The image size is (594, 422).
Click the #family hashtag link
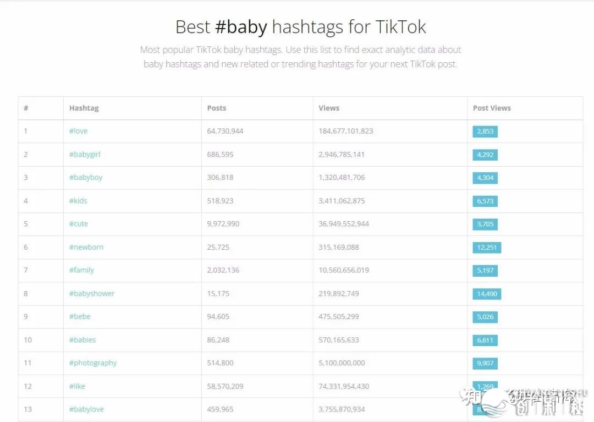[81, 270]
